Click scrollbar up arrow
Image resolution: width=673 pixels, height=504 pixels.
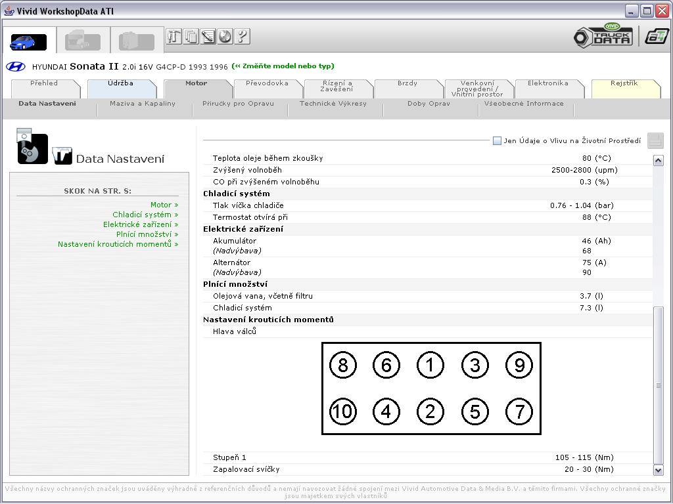pyautogui.click(x=658, y=161)
